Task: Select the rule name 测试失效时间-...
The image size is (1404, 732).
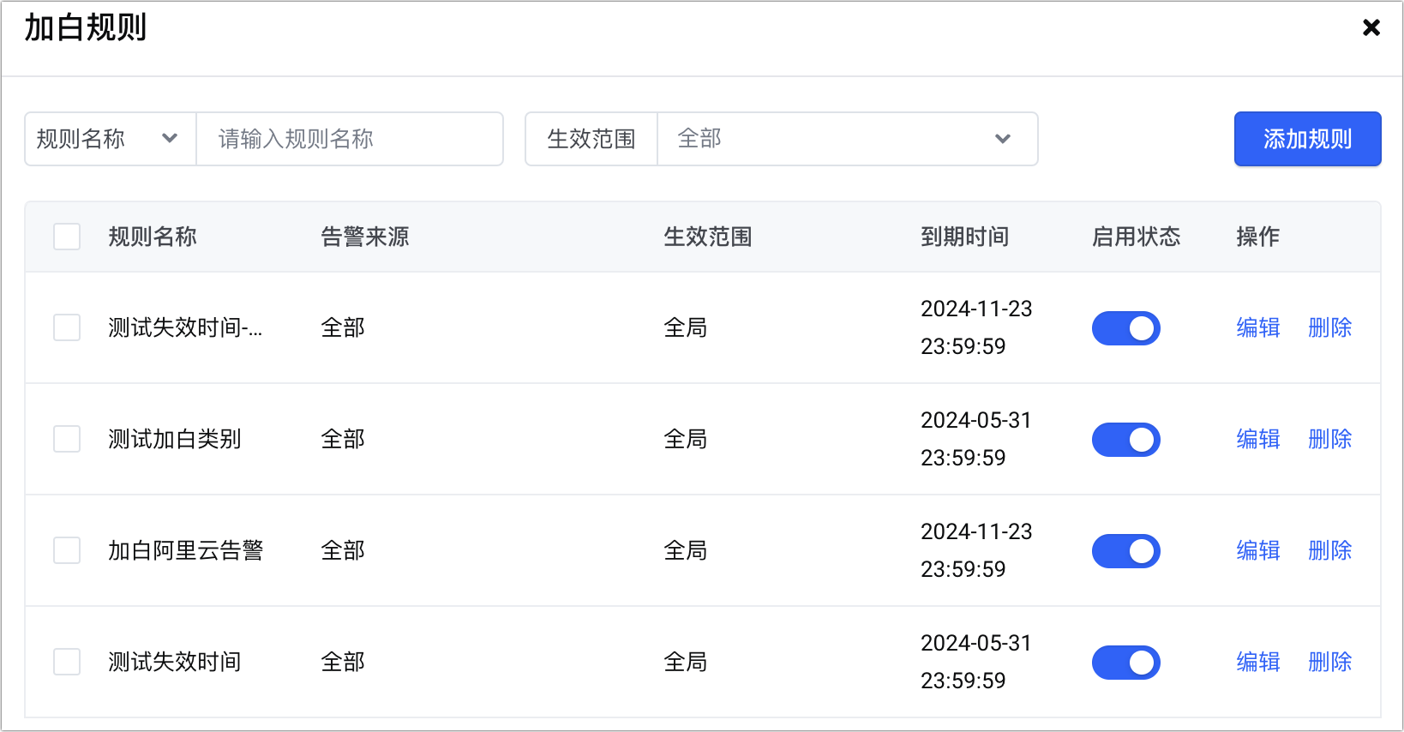Action: (x=185, y=327)
